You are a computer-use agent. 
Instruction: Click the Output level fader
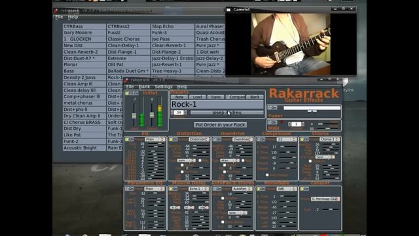coord(152,115)
